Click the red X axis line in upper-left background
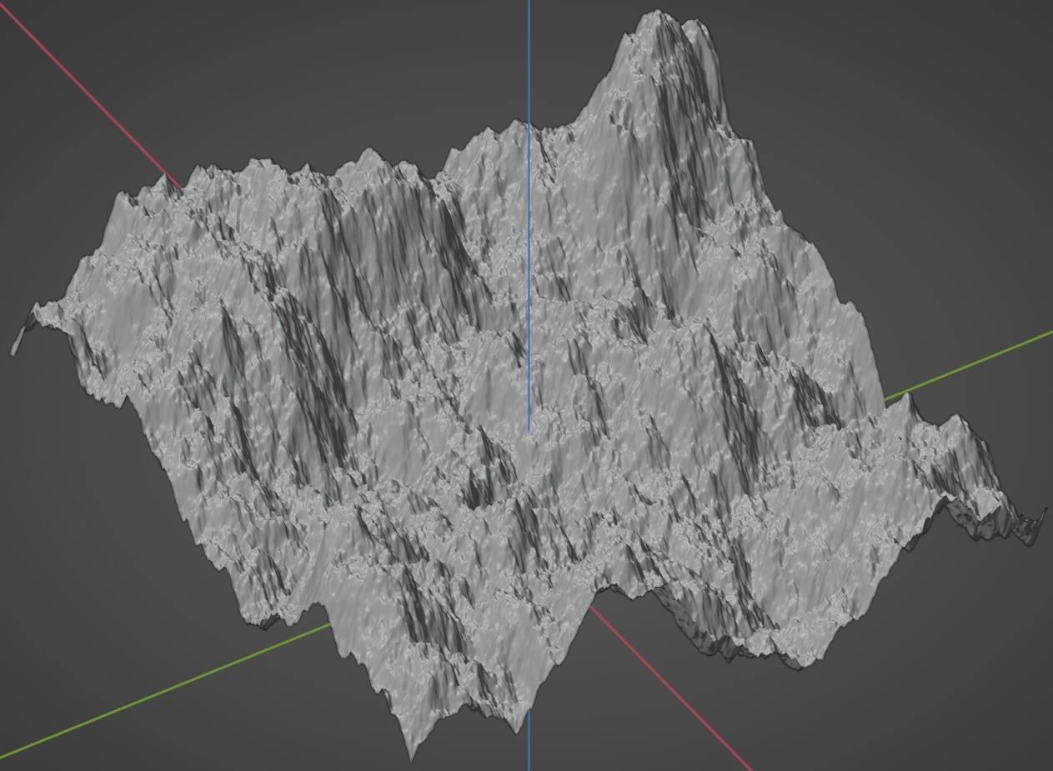Screen dimensions: 1053x771 coord(83,98)
